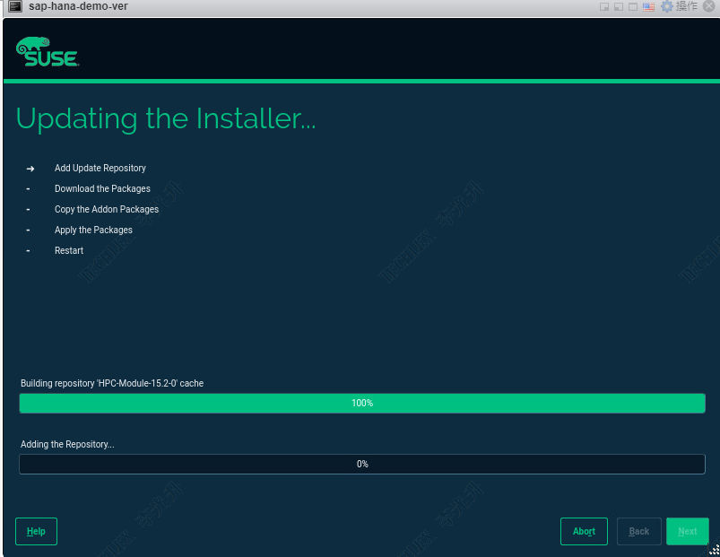Proceed with the Next button
The width and height of the screenshot is (720, 557).
pyautogui.click(x=688, y=531)
